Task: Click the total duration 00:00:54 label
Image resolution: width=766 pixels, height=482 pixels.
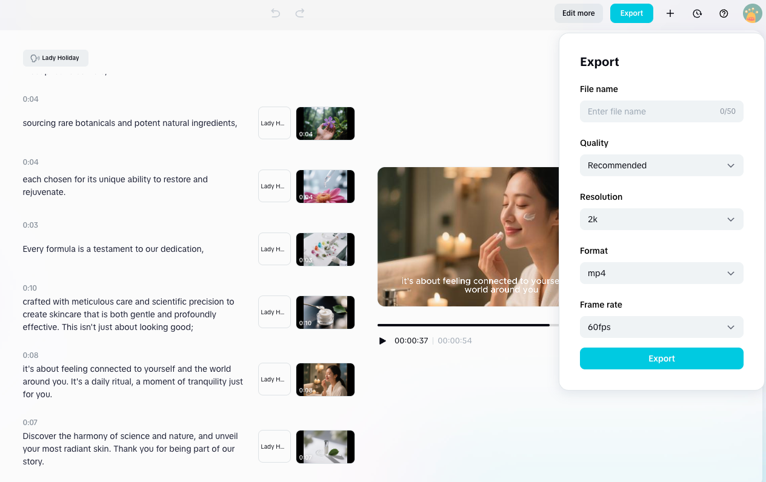Action: coord(455,341)
